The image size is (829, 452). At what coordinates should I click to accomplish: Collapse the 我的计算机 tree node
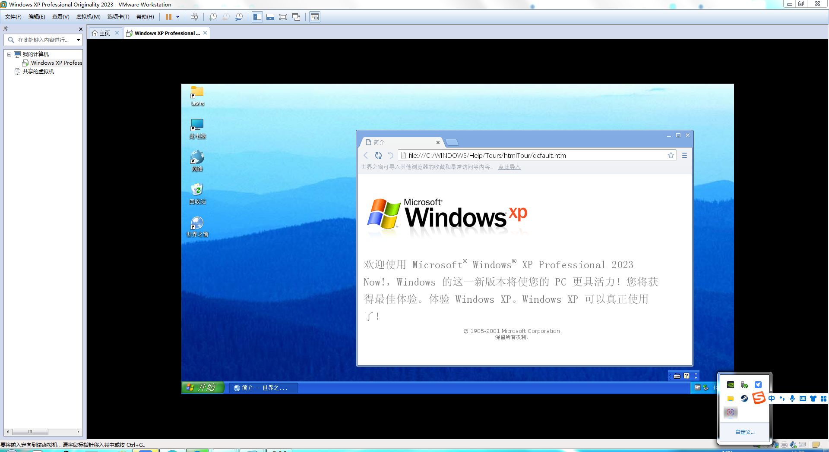9,54
